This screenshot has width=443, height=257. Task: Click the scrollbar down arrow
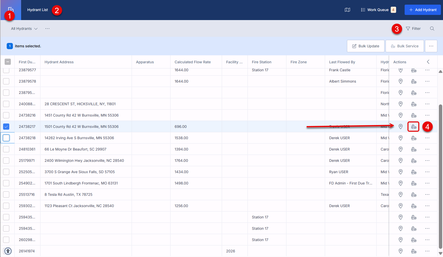coord(440,253)
